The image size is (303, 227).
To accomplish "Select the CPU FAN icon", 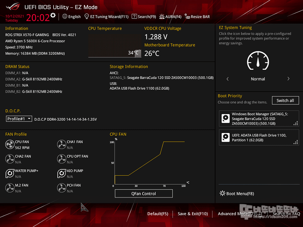I will [10, 144].
